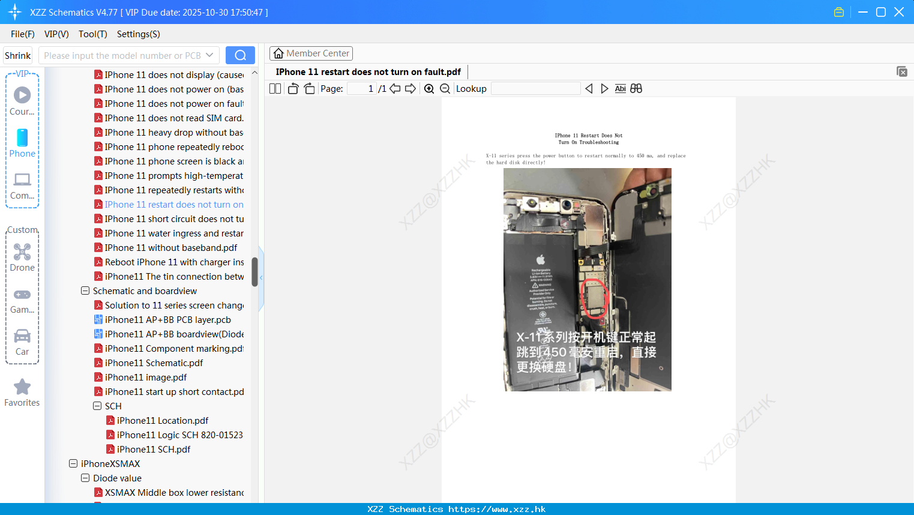The image size is (914, 515).
Task: Click the model number or PCB search field
Action: click(123, 55)
